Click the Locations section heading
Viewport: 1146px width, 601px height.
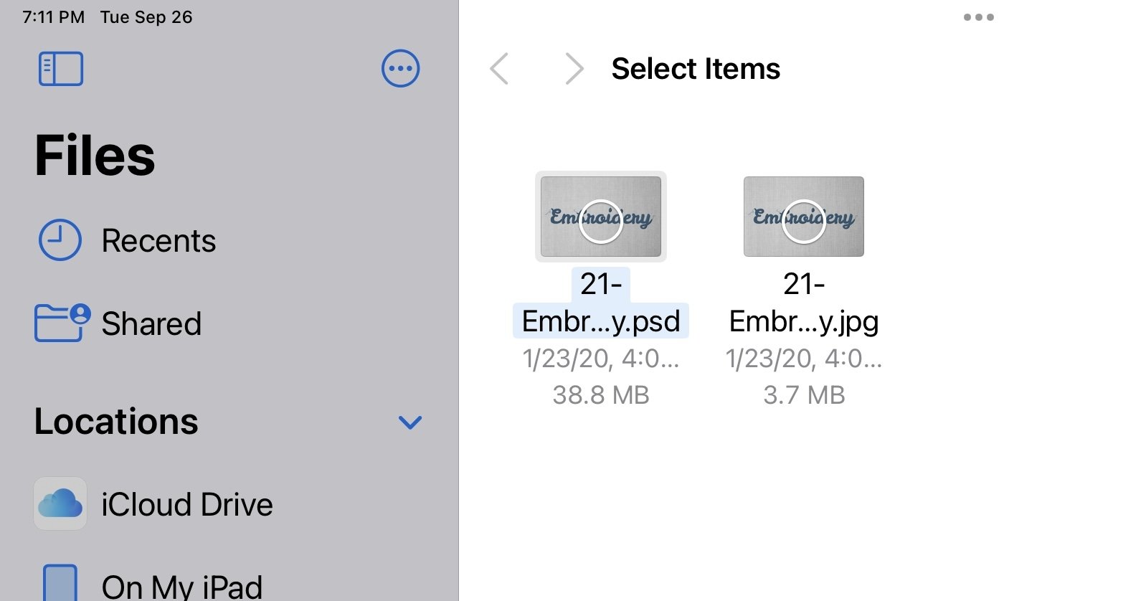[x=116, y=421]
